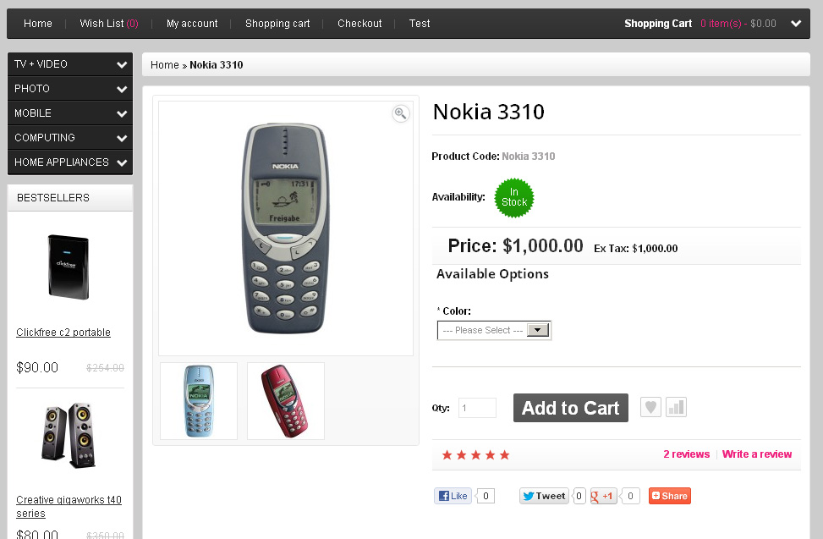Click the Tweet button
The image size is (823, 539).
pyautogui.click(x=543, y=496)
